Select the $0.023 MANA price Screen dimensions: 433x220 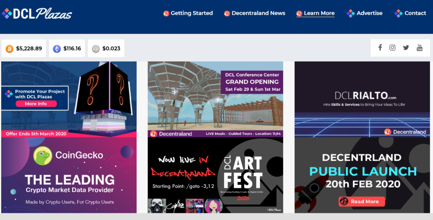[111, 48]
